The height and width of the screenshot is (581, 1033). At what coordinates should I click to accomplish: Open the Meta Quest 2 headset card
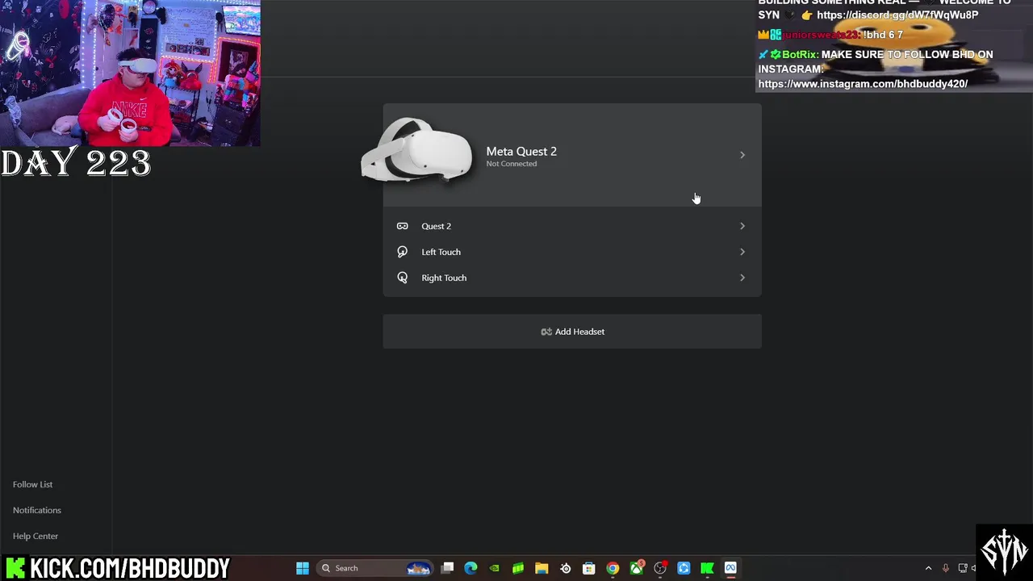pos(572,154)
